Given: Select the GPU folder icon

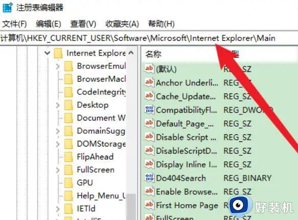Looking at the screenshot, I should click(68, 183).
